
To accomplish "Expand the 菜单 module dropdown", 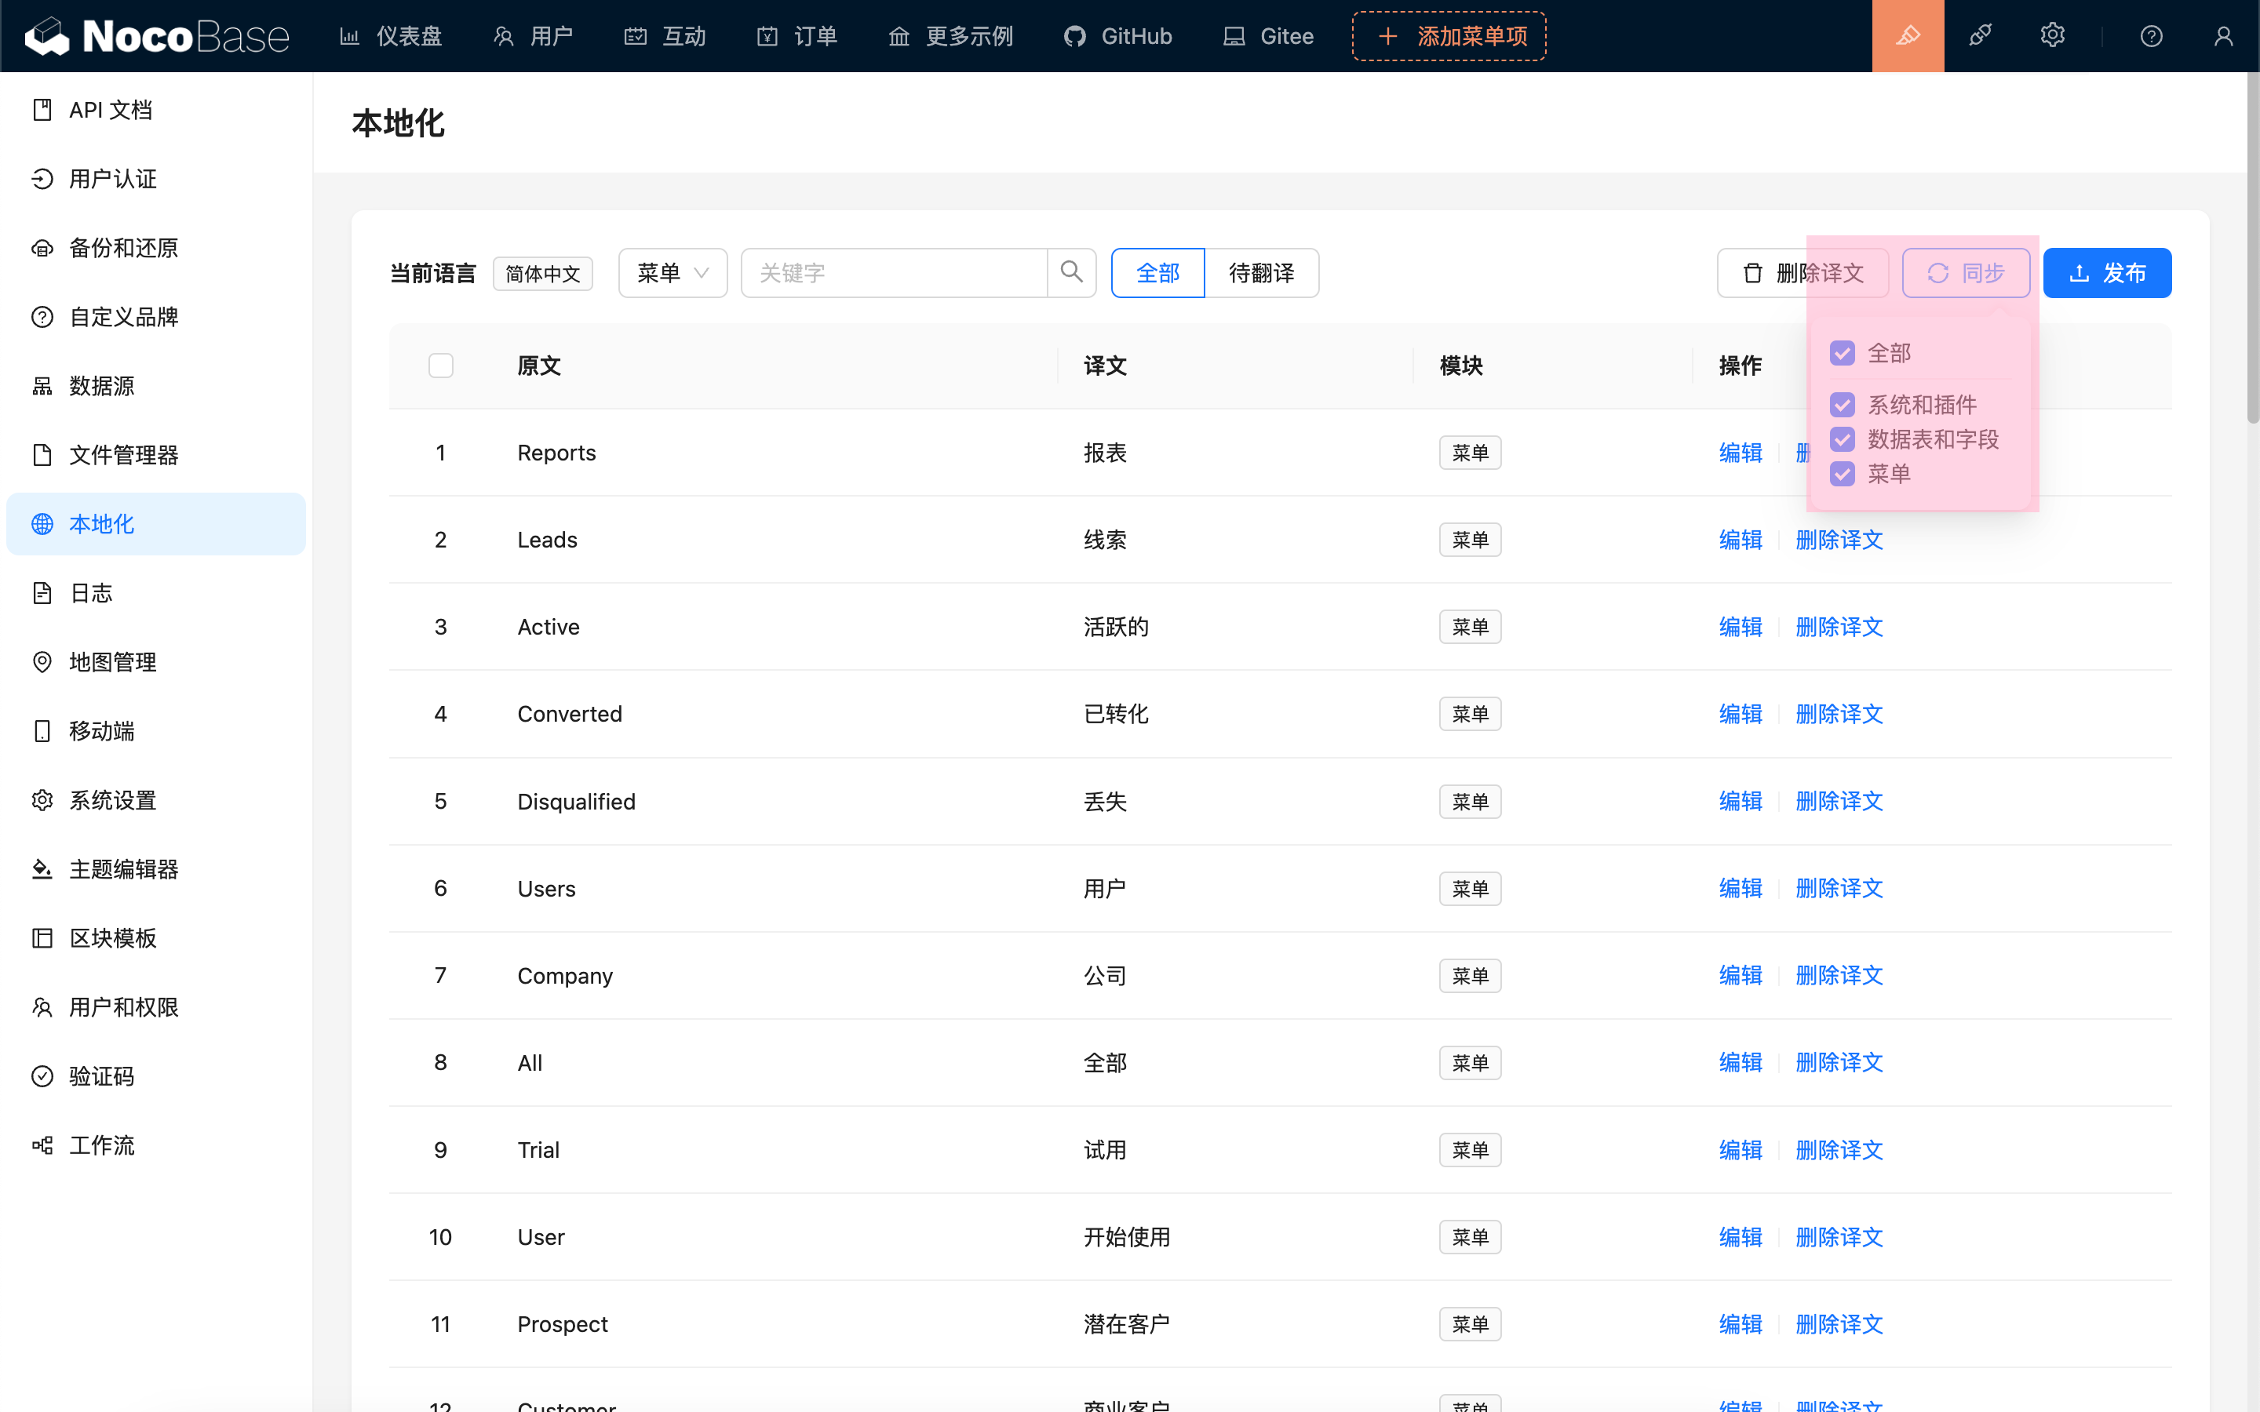I will point(673,273).
